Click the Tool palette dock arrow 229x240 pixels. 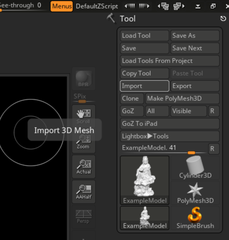(223, 19)
